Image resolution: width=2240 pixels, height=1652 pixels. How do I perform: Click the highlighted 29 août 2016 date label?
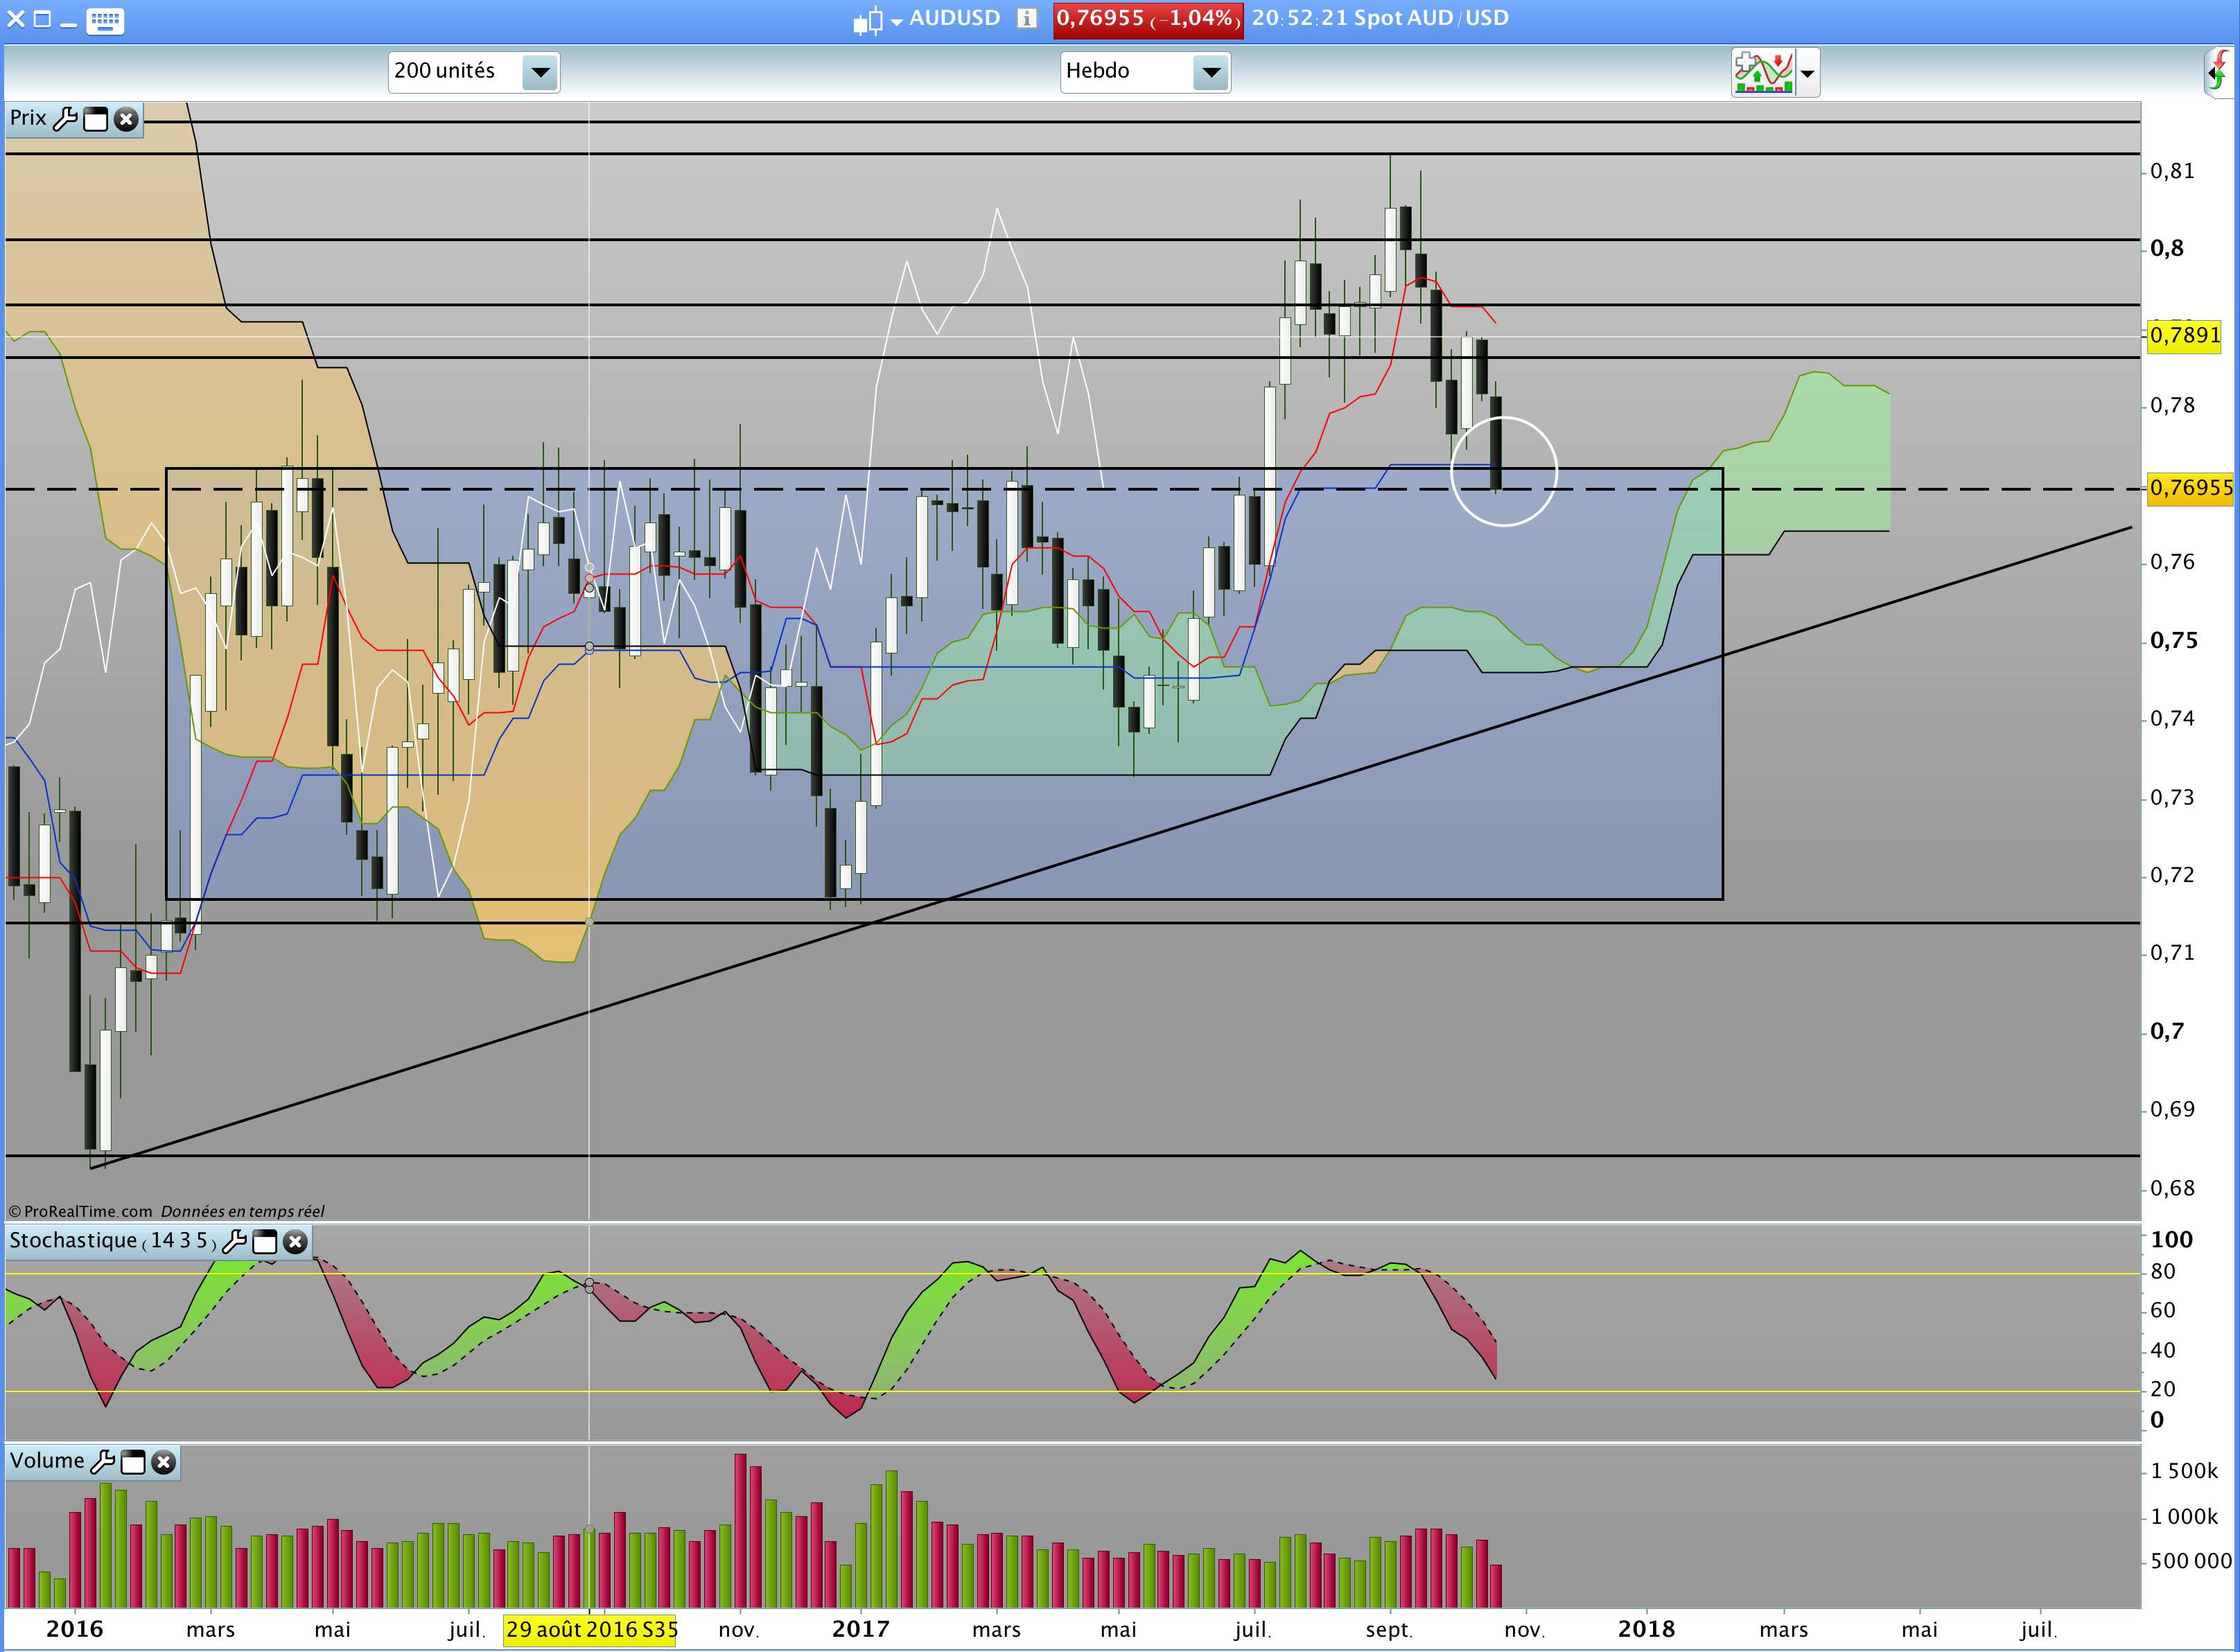(x=590, y=1629)
